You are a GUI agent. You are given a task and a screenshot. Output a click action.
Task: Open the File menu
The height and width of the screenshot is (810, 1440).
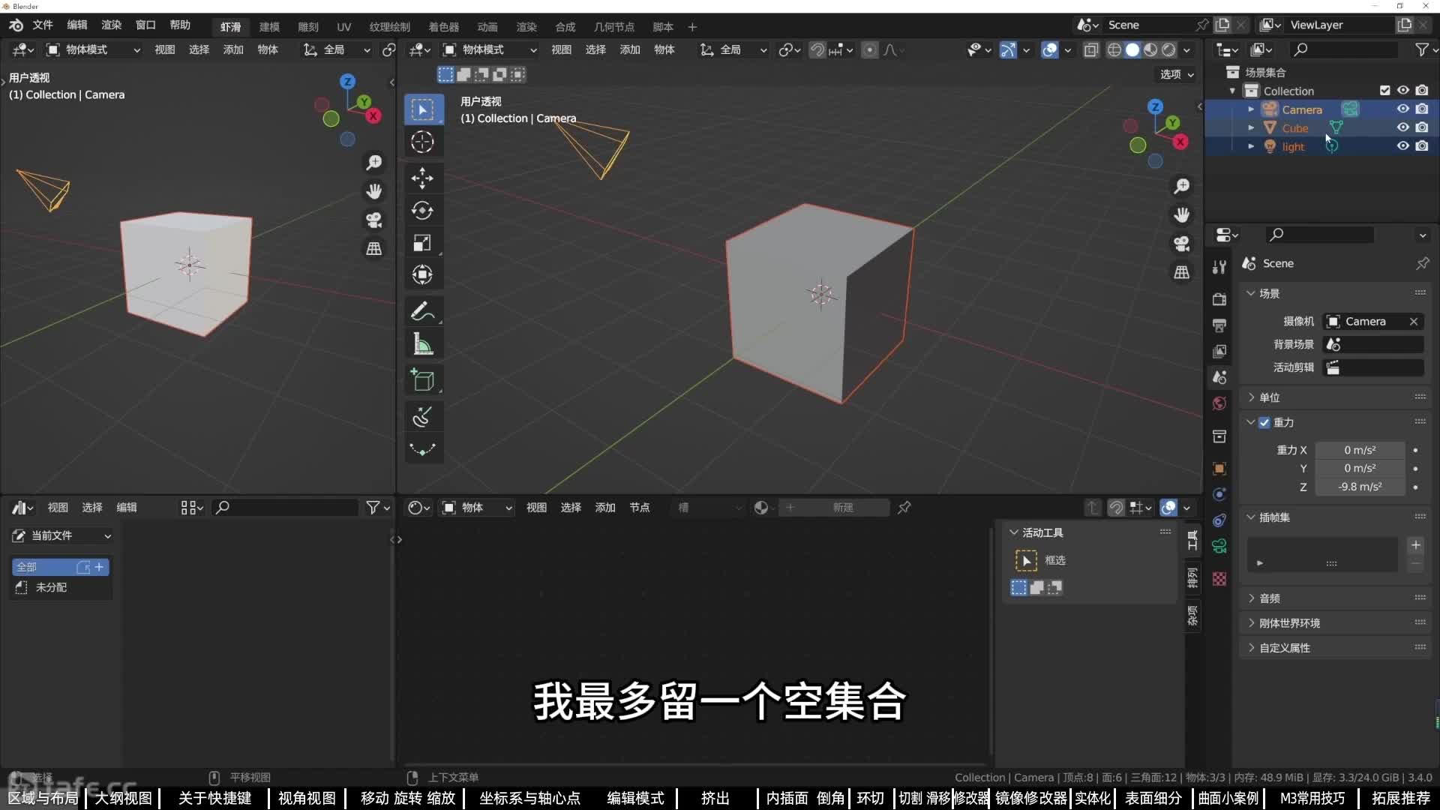[43, 25]
